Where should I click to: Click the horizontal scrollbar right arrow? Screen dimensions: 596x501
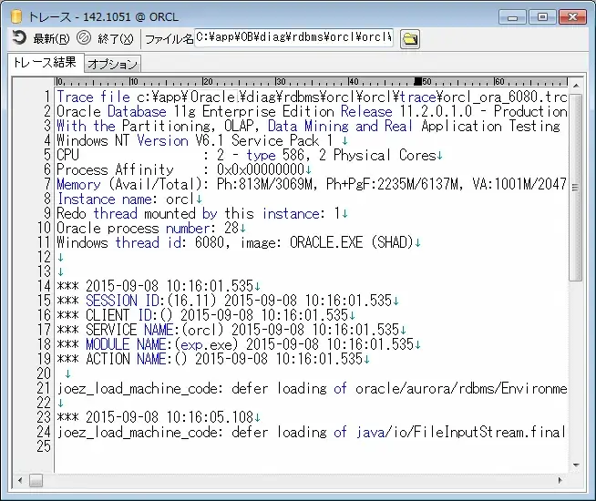coord(560,480)
